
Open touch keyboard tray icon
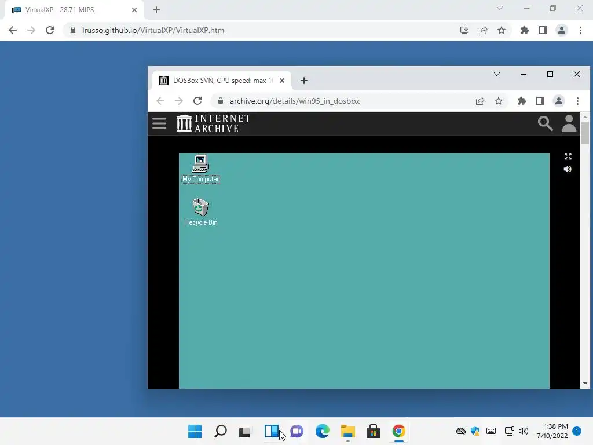pos(491,431)
